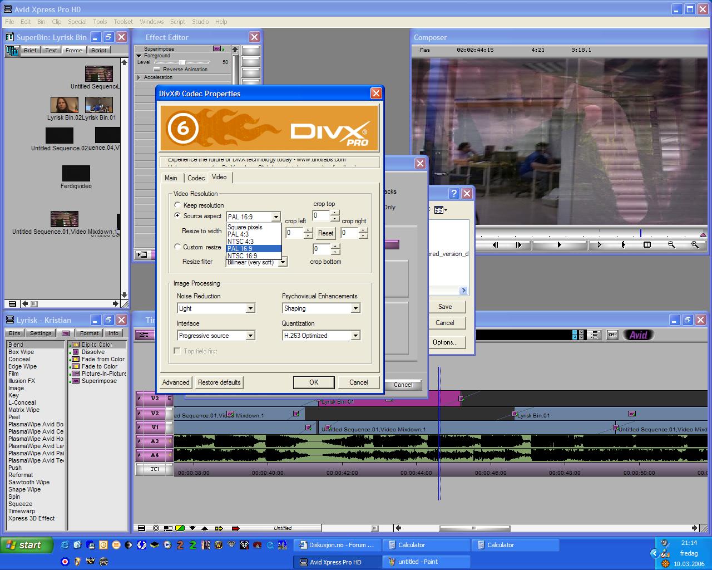Click Dip to Color effect icon

click(77, 345)
